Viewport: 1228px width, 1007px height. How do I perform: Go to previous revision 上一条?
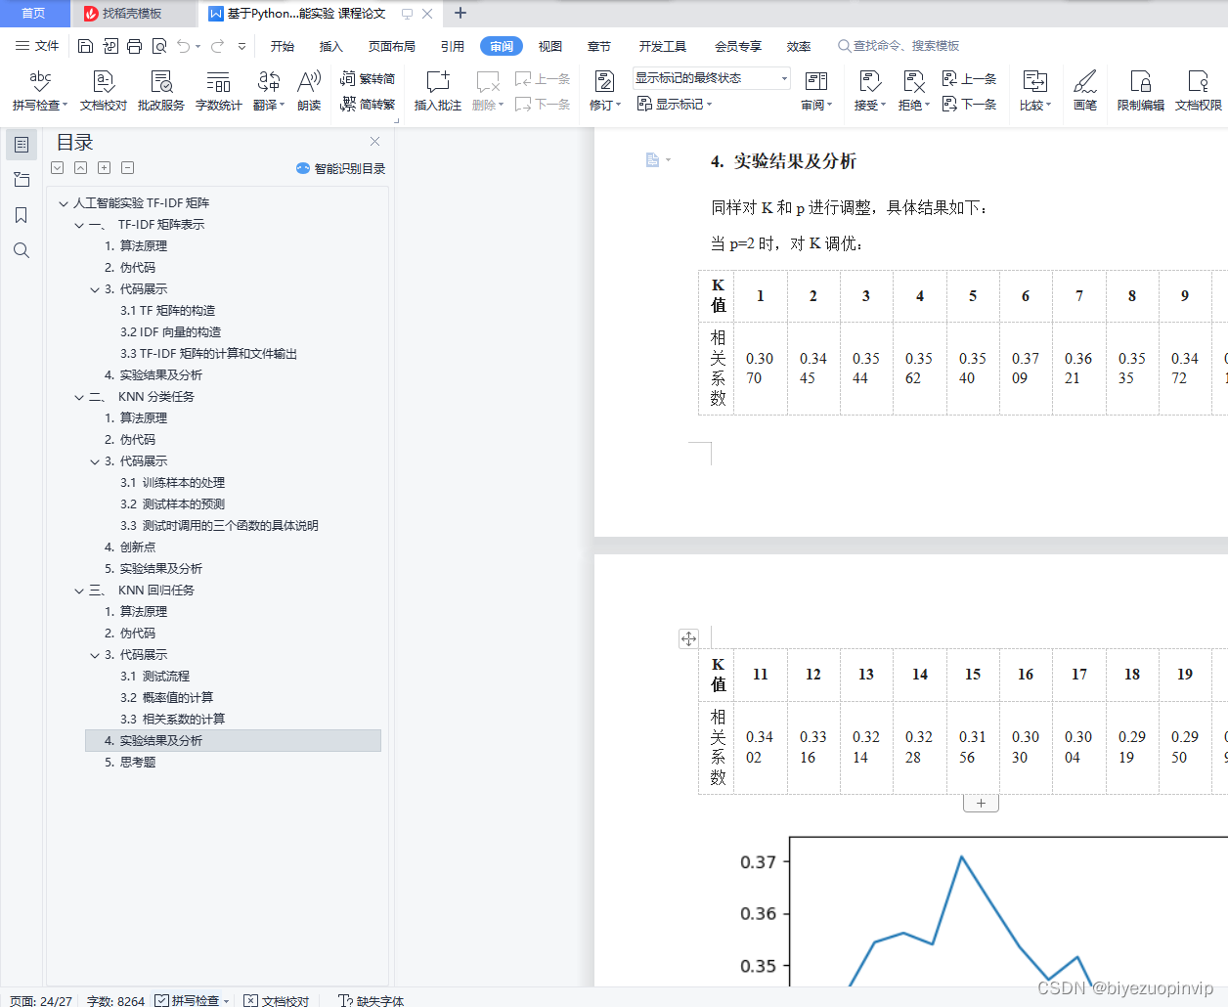(x=969, y=78)
